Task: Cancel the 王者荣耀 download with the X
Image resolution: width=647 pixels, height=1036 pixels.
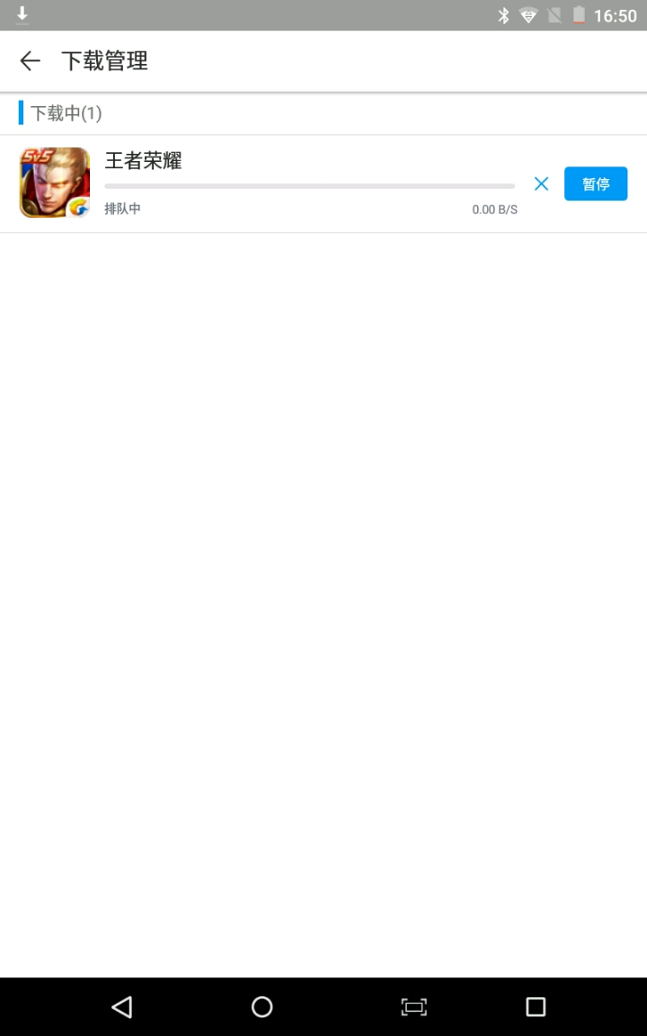Action: (541, 183)
